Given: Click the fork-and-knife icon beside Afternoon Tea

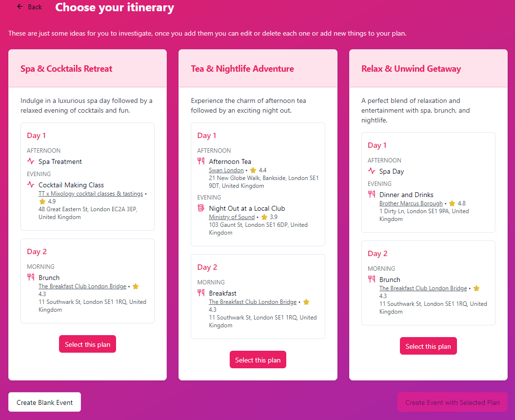Looking at the screenshot, I should coord(201,161).
